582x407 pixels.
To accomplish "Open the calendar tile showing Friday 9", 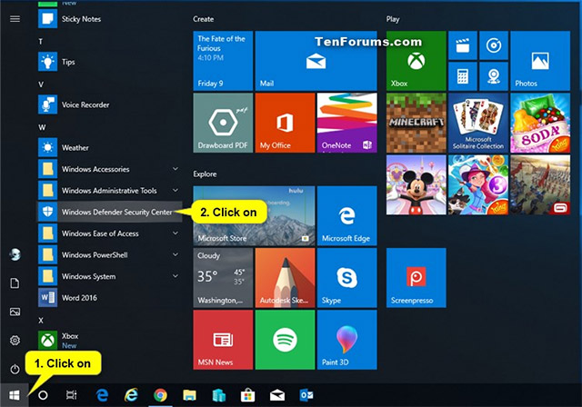I will click(x=223, y=61).
